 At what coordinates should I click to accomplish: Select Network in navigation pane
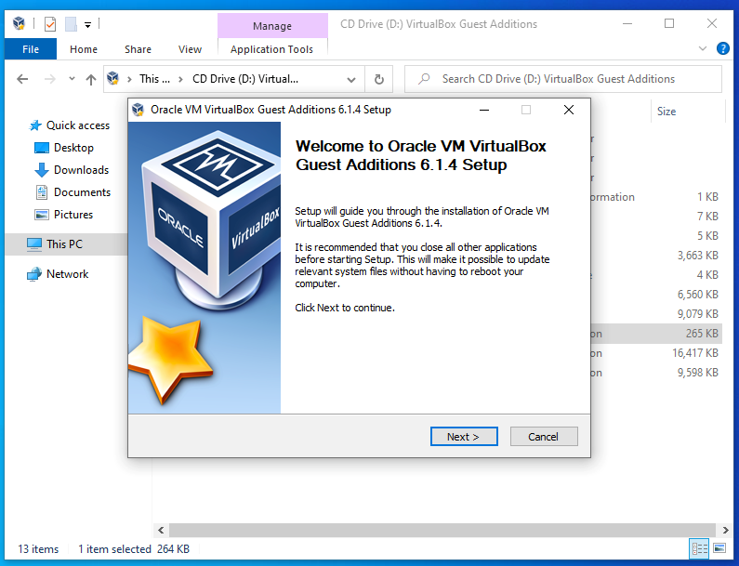click(59, 274)
